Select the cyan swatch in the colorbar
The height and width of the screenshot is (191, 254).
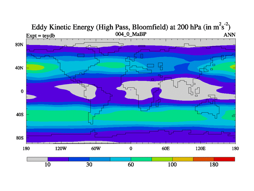tap(120, 159)
